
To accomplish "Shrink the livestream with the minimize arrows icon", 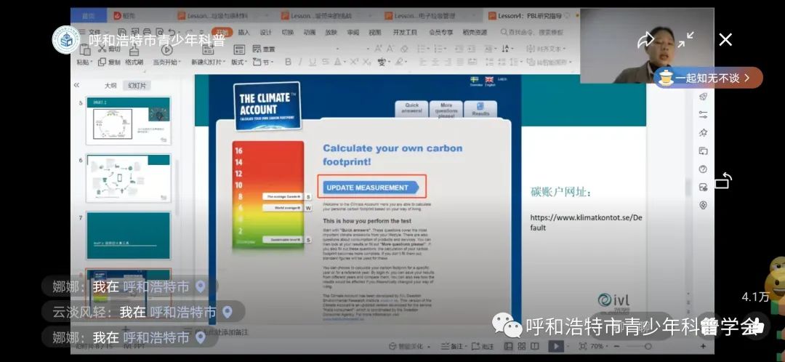I will 685,40.
